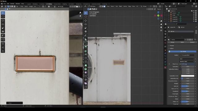Screen dimensions: 198x111
Task: Hide Cube.003 object in viewport
Action: tap(194, 21)
